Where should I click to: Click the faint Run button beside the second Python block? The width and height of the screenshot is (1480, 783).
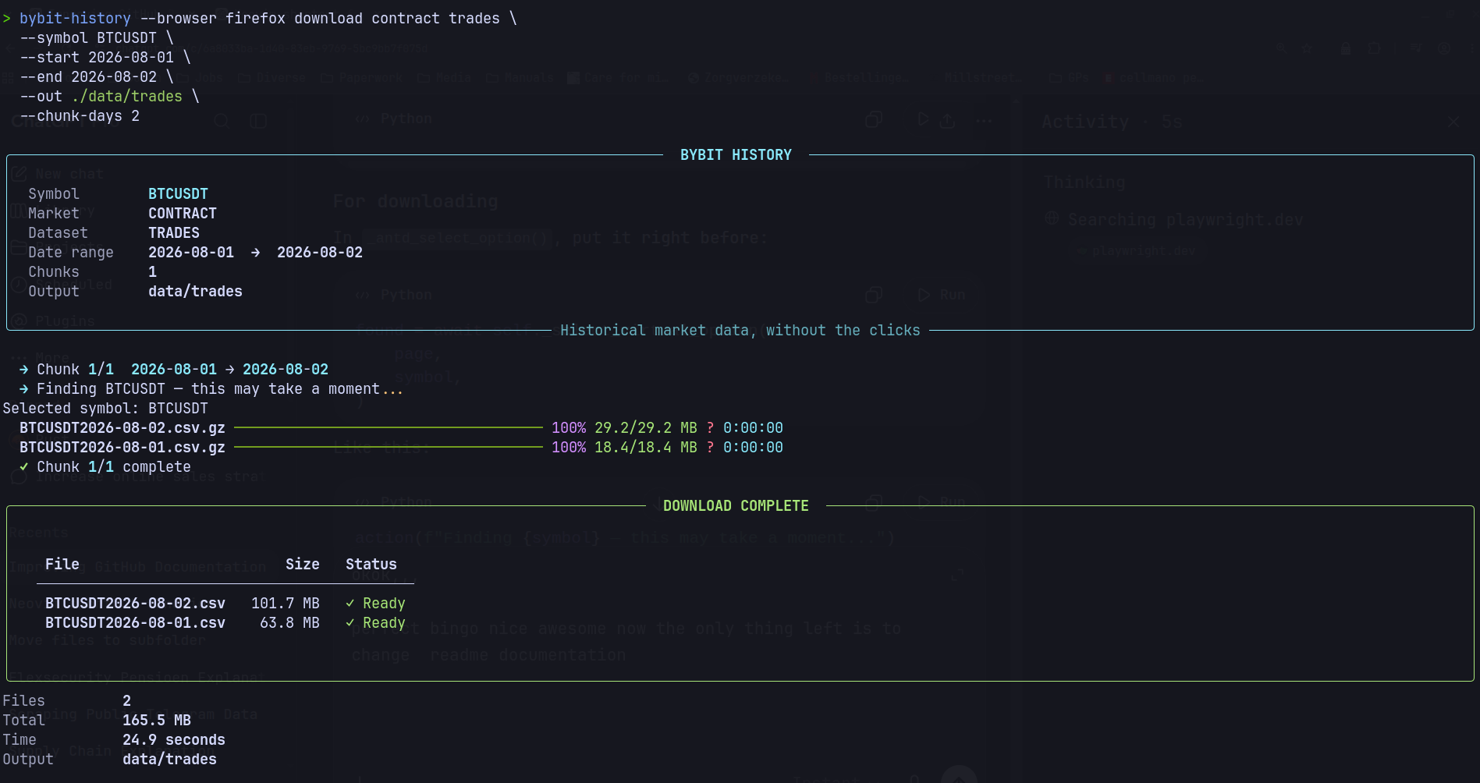[x=942, y=295]
